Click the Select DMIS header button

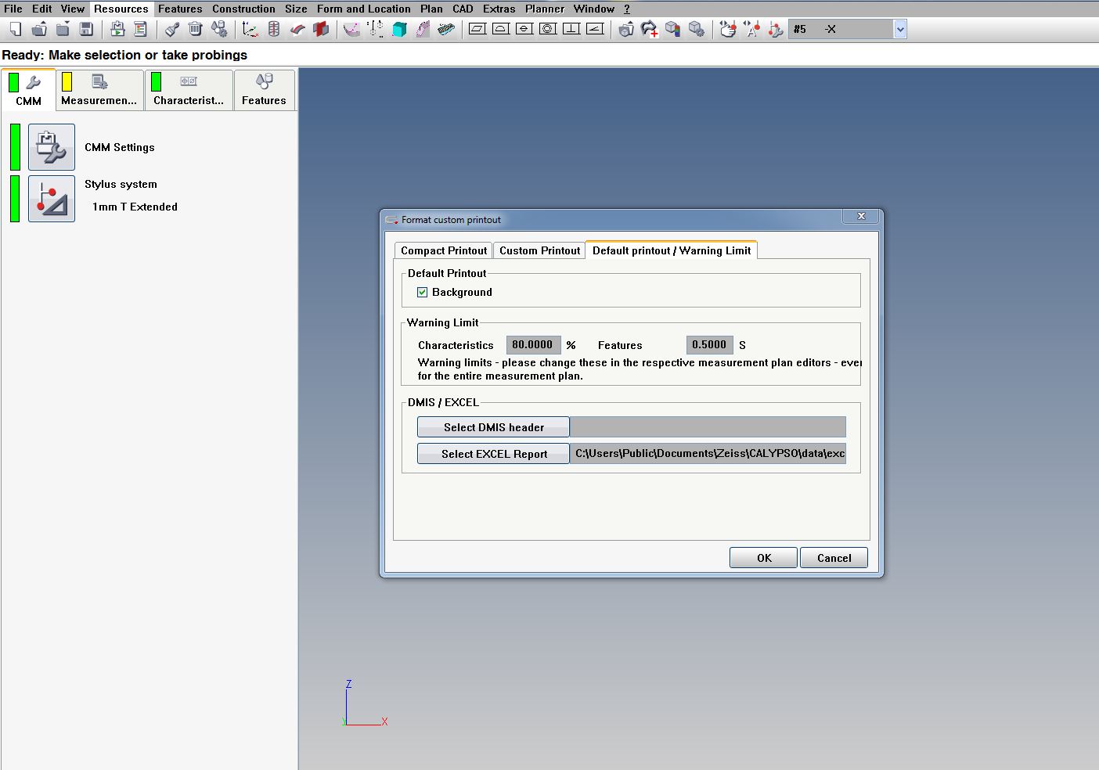pos(493,427)
